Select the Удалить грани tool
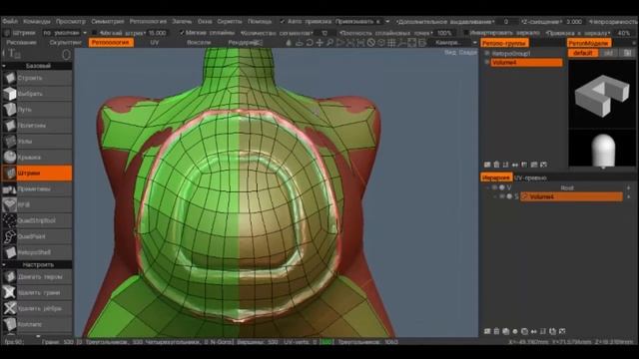 click(37, 292)
